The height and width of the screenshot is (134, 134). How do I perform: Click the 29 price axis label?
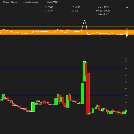[x=126, y=82]
